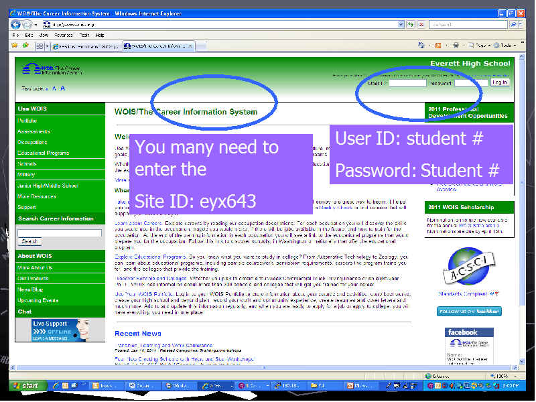This screenshot has width=536, height=402.
Task: Click the orange Feeds icon
Action: [x=438, y=46]
